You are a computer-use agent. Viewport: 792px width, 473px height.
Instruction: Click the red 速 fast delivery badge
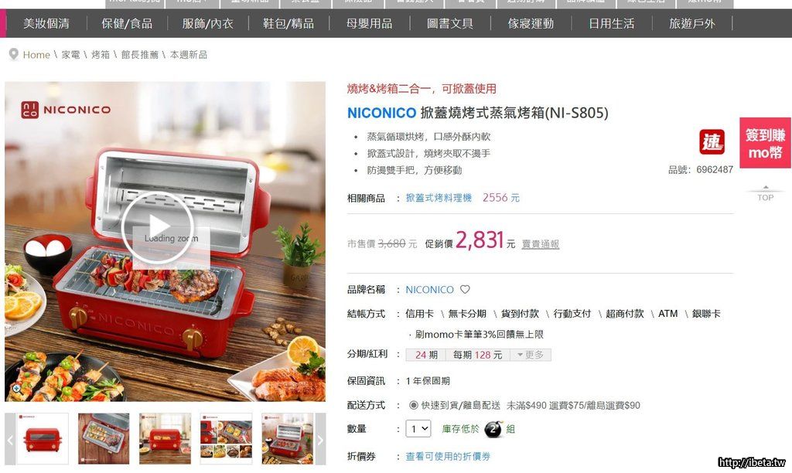712,142
